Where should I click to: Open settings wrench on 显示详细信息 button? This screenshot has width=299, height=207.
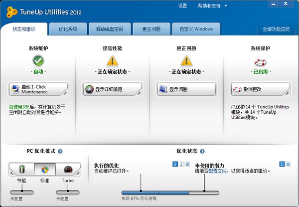[139, 93]
